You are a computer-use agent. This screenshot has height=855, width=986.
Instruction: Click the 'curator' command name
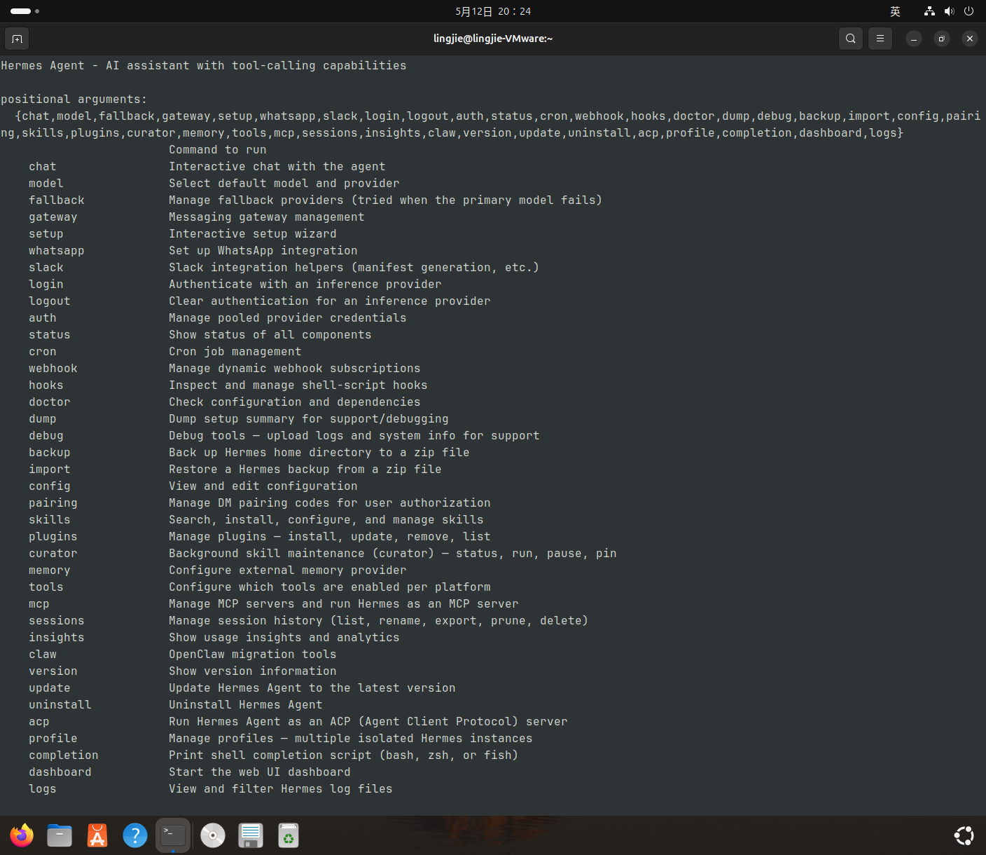tap(53, 554)
